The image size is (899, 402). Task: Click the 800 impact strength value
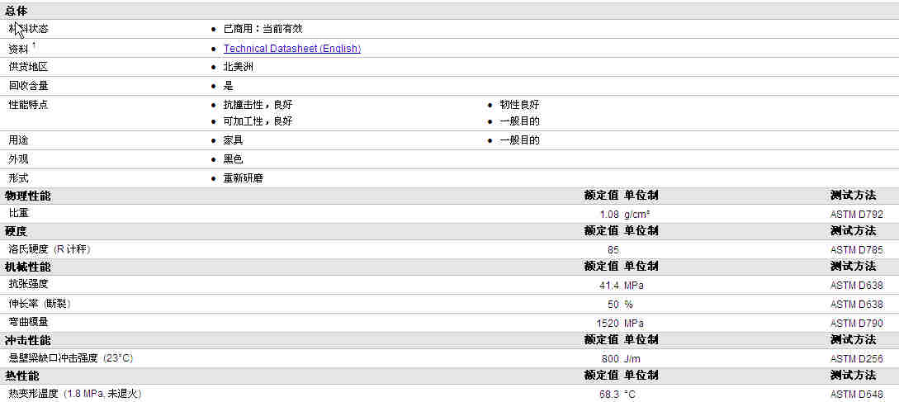pyautogui.click(x=611, y=359)
